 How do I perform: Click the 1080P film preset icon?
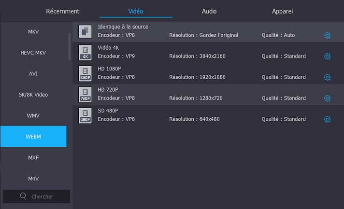(85, 73)
